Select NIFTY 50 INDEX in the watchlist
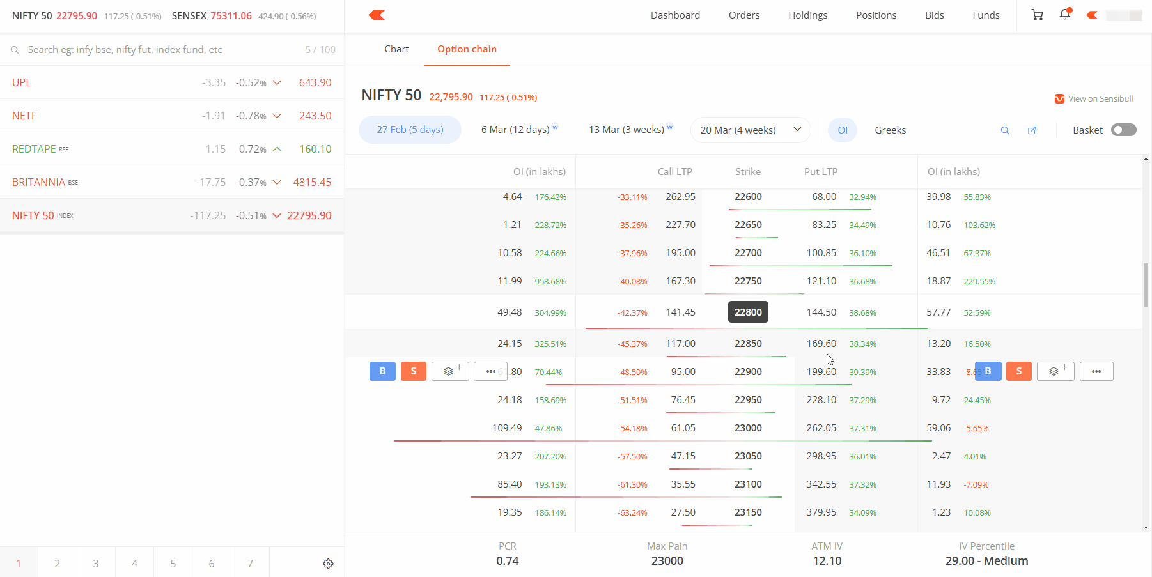Screen dimensions: 1152x577 (x=172, y=215)
